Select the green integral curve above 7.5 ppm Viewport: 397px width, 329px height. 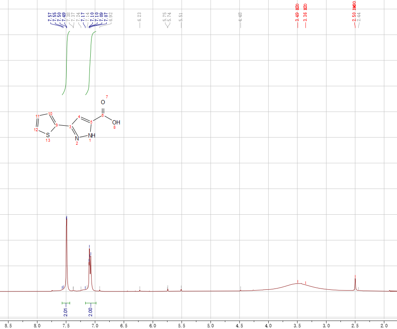click(x=66, y=63)
